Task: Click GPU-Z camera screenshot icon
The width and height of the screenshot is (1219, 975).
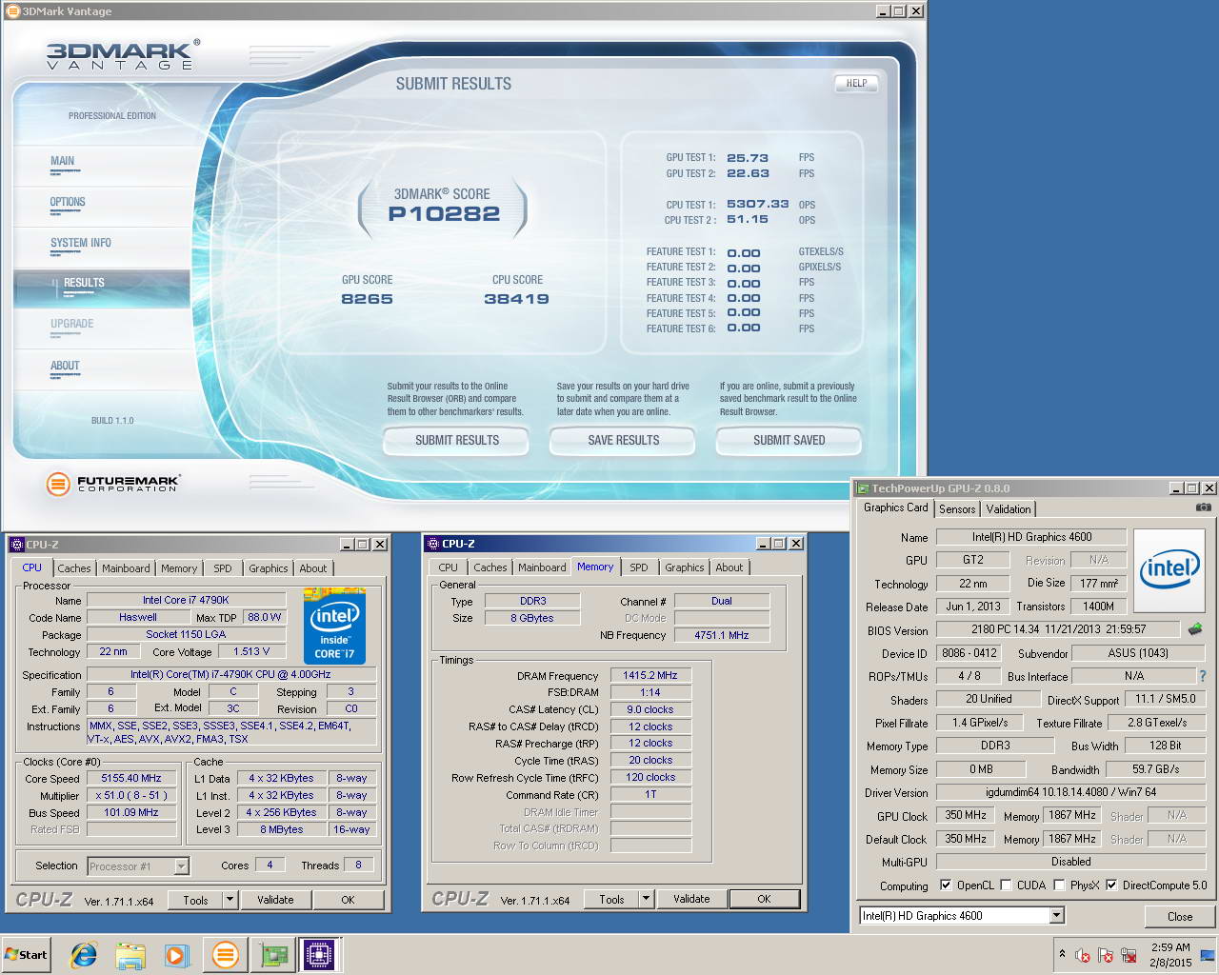Action: coord(1204,507)
